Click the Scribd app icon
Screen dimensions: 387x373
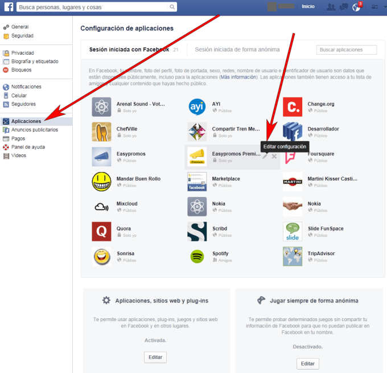point(197,232)
